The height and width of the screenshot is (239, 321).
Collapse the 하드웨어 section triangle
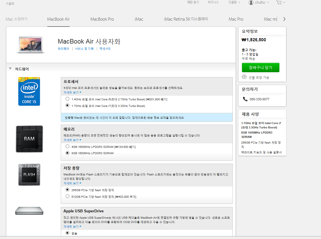[10, 69]
